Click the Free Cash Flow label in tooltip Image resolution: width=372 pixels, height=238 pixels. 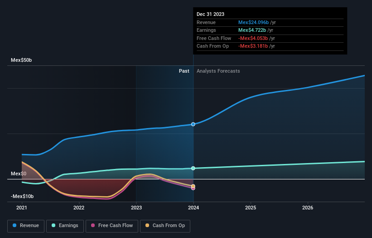coord(214,38)
